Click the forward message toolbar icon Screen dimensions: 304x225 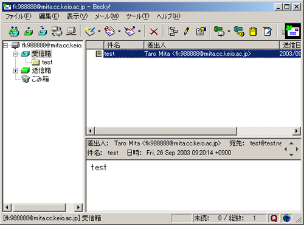(130, 31)
